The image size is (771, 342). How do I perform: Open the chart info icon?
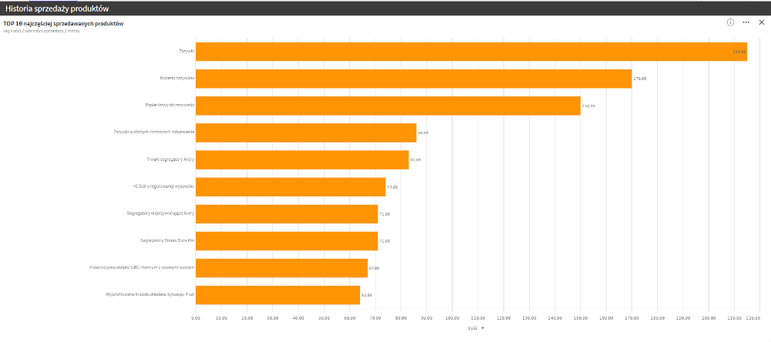pyautogui.click(x=731, y=22)
